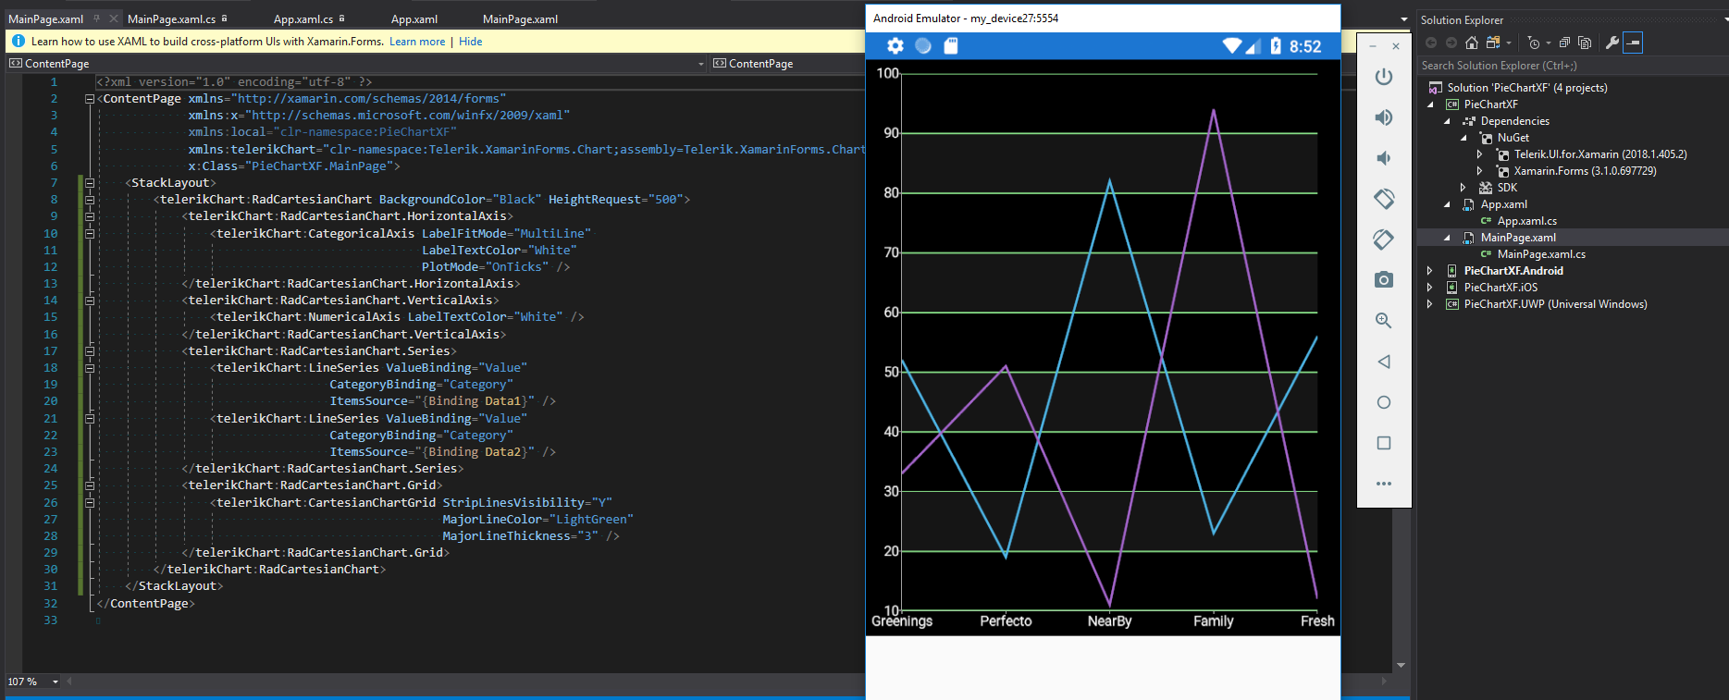This screenshot has width=1729, height=700.
Task: Collapse the Dependencies tree node
Action: pos(1448,121)
